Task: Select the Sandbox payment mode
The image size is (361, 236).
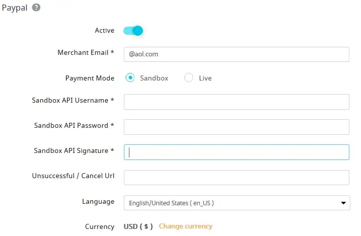Action: click(130, 78)
